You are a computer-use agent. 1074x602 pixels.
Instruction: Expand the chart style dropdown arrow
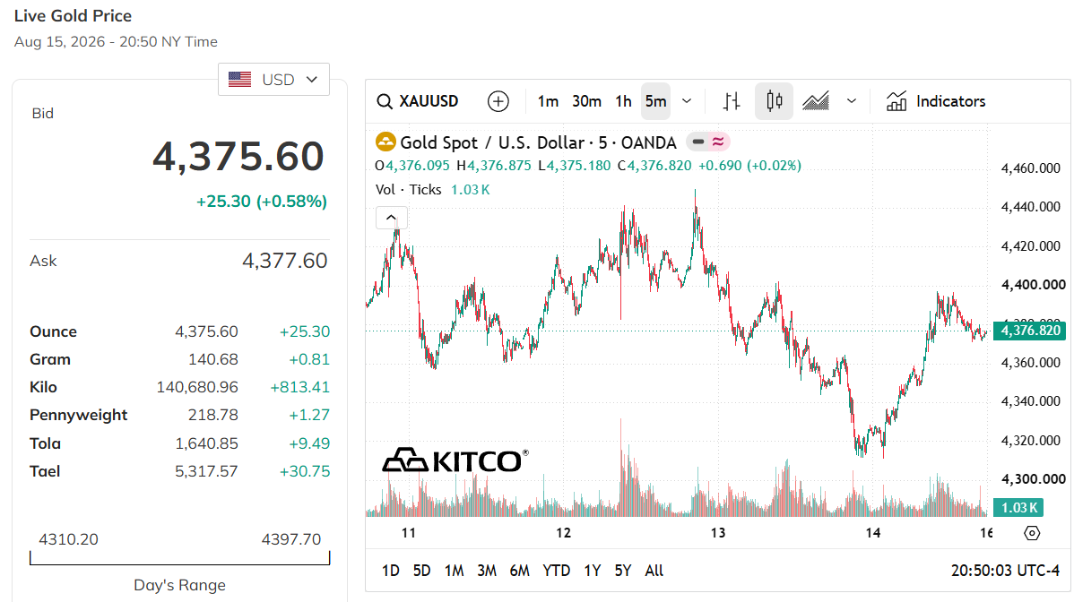pos(852,101)
